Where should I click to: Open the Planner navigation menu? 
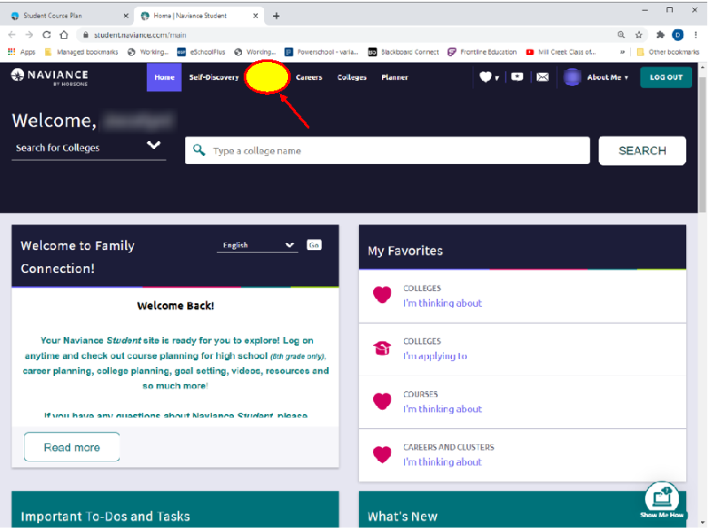pos(394,77)
